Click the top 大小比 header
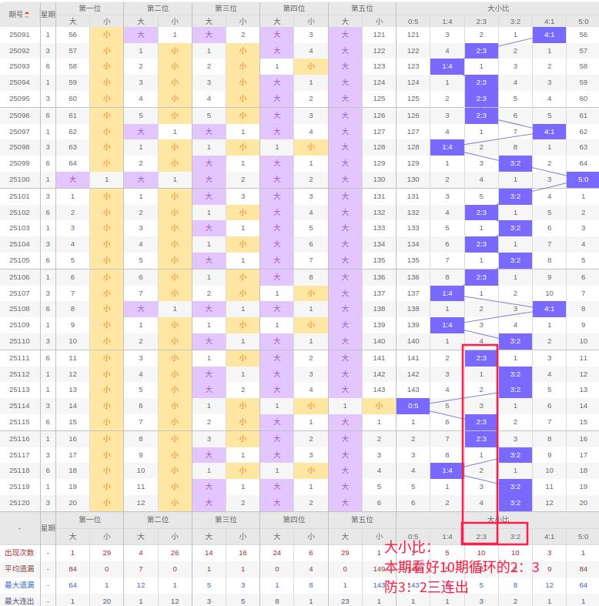Screen dimensions: 599x606 point(497,8)
